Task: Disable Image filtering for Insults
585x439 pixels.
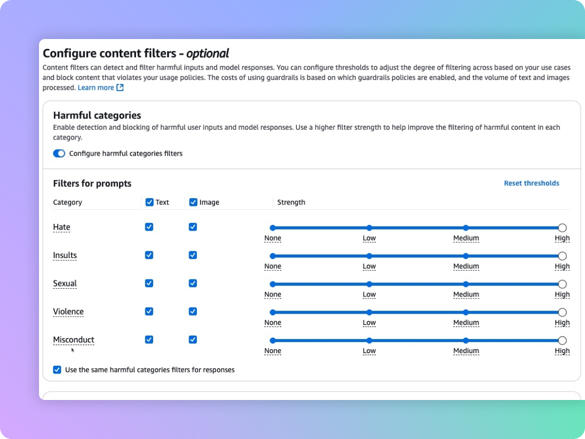Action: 193,255
